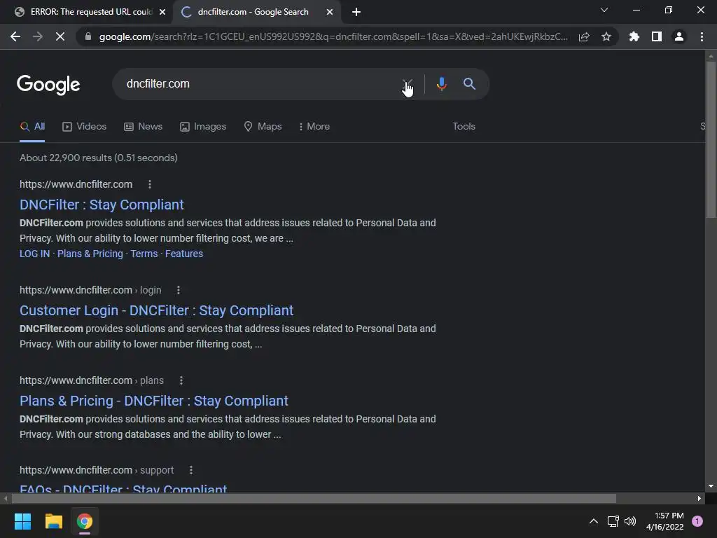Click the vertical scrollbar thumb
The height and width of the screenshot is (538, 717).
pos(711,139)
